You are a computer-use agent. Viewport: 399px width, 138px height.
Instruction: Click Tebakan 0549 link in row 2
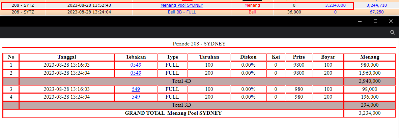tap(136, 73)
